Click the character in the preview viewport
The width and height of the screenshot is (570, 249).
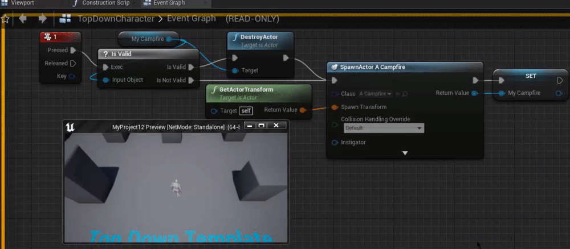(176, 188)
